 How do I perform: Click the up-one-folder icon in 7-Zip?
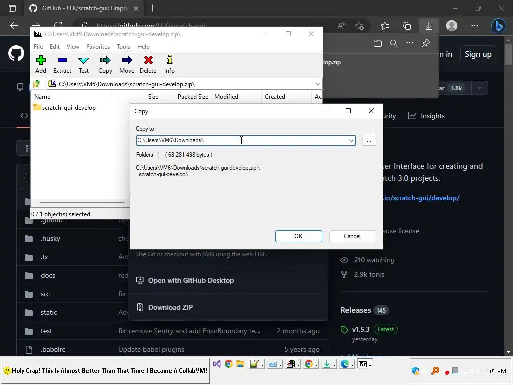pos(37,84)
